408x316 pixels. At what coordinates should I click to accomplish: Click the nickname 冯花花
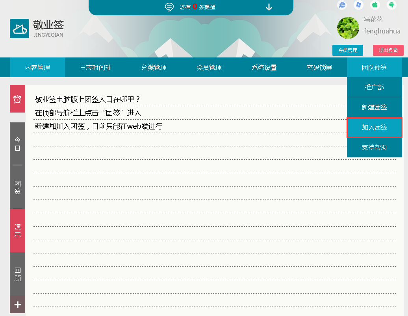[373, 20]
